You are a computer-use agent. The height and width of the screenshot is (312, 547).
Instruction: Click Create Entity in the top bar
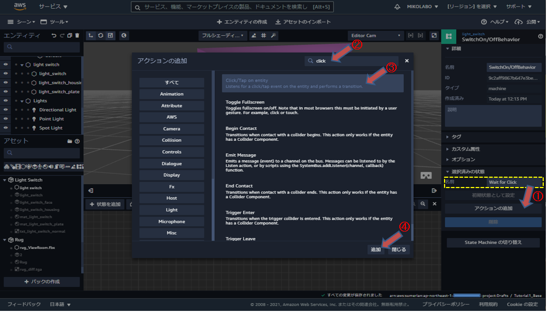pos(242,22)
